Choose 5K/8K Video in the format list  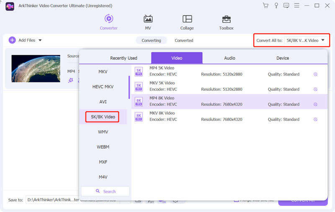pyautogui.click(x=103, y=117)
